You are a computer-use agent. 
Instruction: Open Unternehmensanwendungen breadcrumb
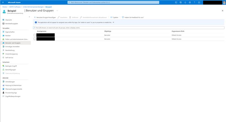pos(33,7)
